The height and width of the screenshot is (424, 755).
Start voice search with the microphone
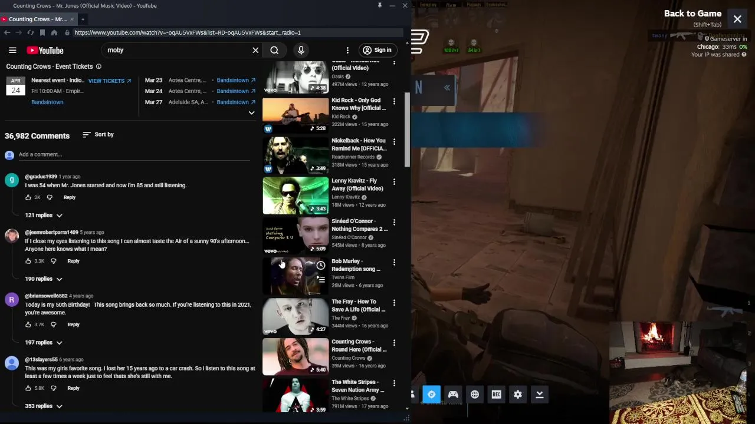pos(301,50)
